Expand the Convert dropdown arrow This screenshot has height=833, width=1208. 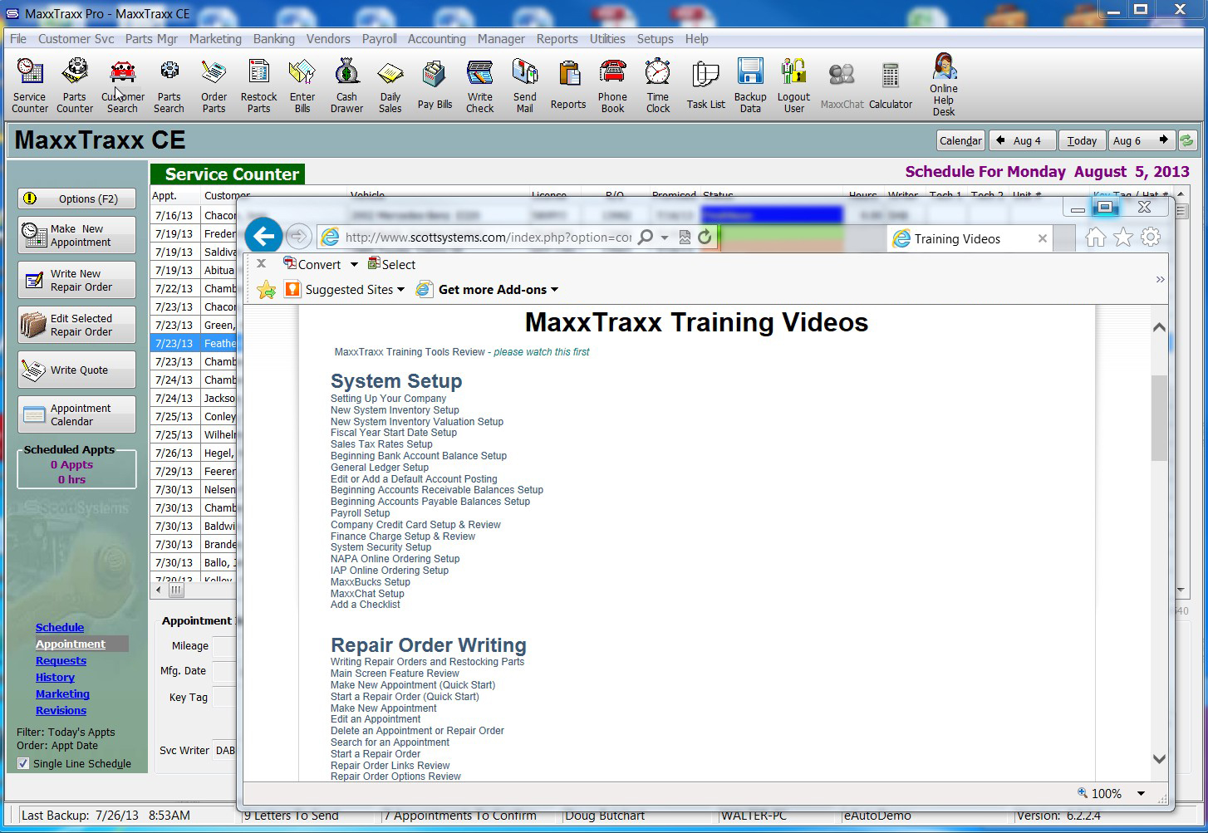354,265
